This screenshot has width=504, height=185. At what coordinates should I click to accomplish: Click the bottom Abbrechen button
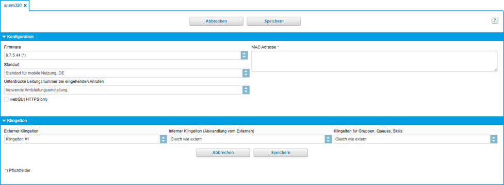[x=223, y=153]
